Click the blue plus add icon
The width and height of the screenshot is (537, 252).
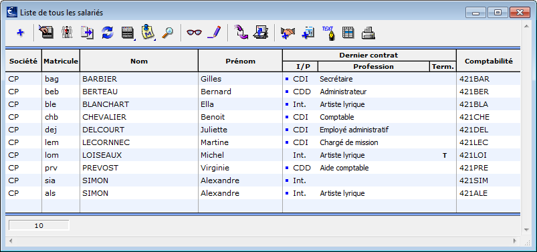coord(21,33)
